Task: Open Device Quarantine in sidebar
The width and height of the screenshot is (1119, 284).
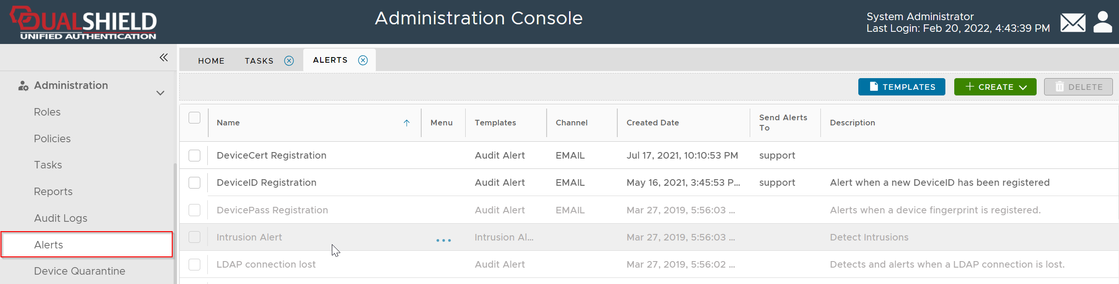Action: [80, 271]
